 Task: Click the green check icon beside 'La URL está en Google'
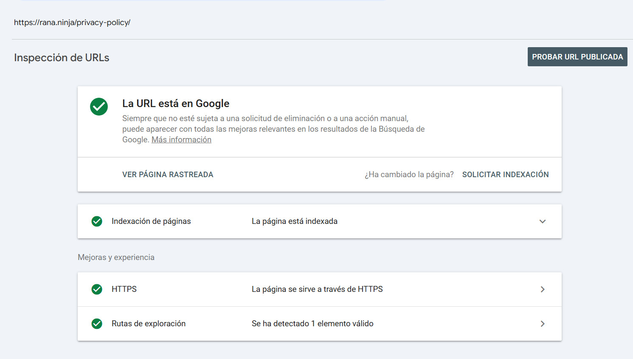coord(99,107)
